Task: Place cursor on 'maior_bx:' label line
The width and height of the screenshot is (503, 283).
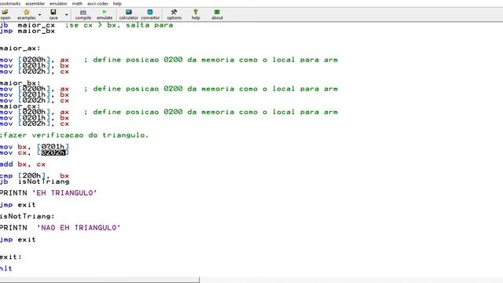Action: [20, 83]
